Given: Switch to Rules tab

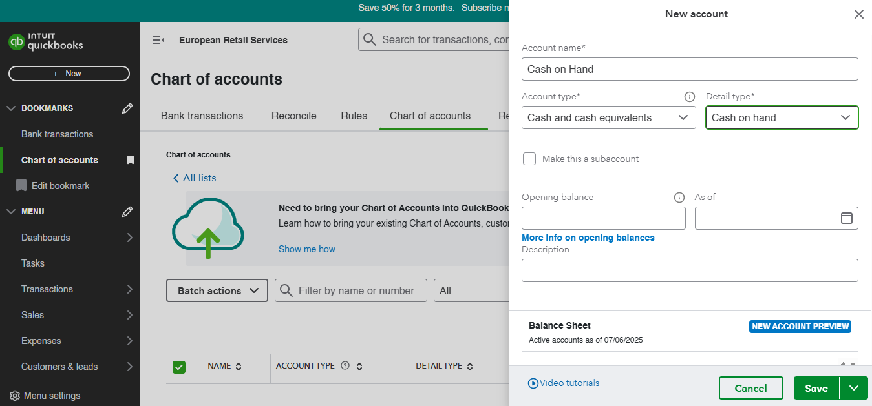Looking at the screenshot, I should pos(354,116).
